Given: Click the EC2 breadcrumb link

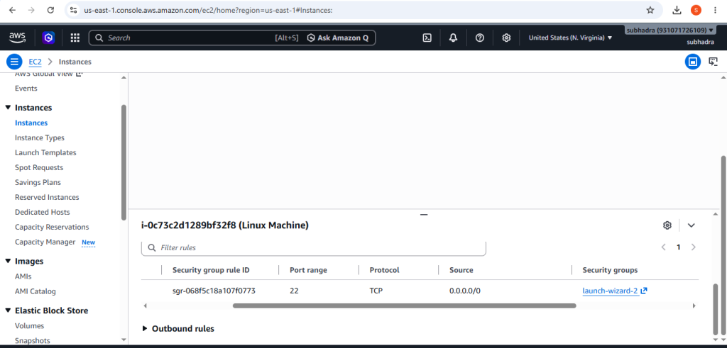Looking at the screenshot, I should pyautogui.click(x=35, y=62).
